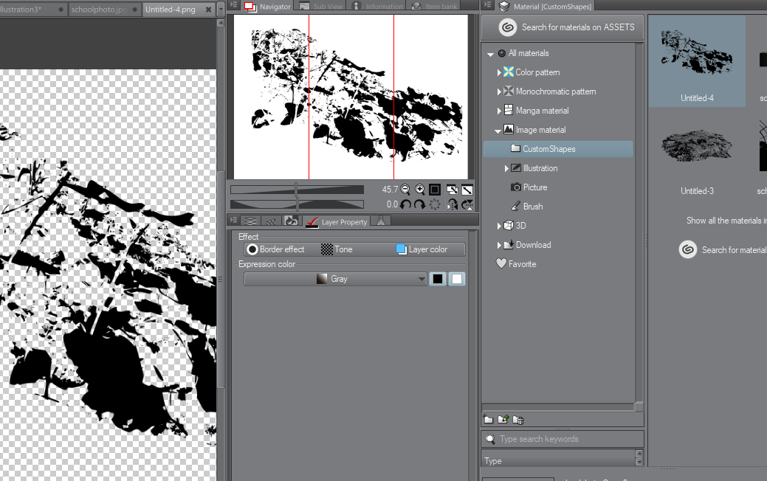Image resolution: width=767 pixels, height=481 pixels.
Task: Expand the Color pattern folder
Action: click(499, 72)
